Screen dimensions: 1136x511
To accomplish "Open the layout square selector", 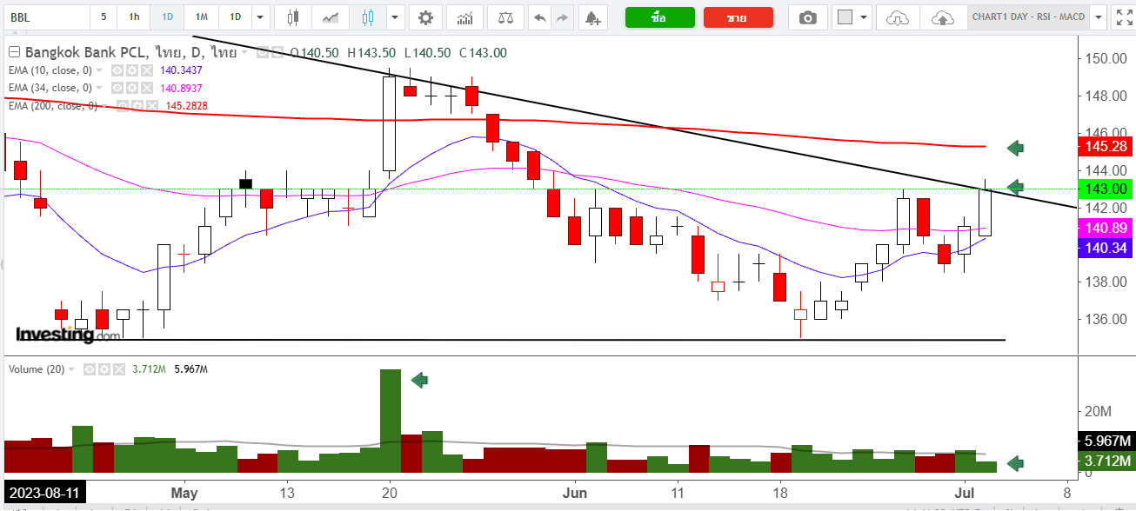I will (x=844, y=17).
